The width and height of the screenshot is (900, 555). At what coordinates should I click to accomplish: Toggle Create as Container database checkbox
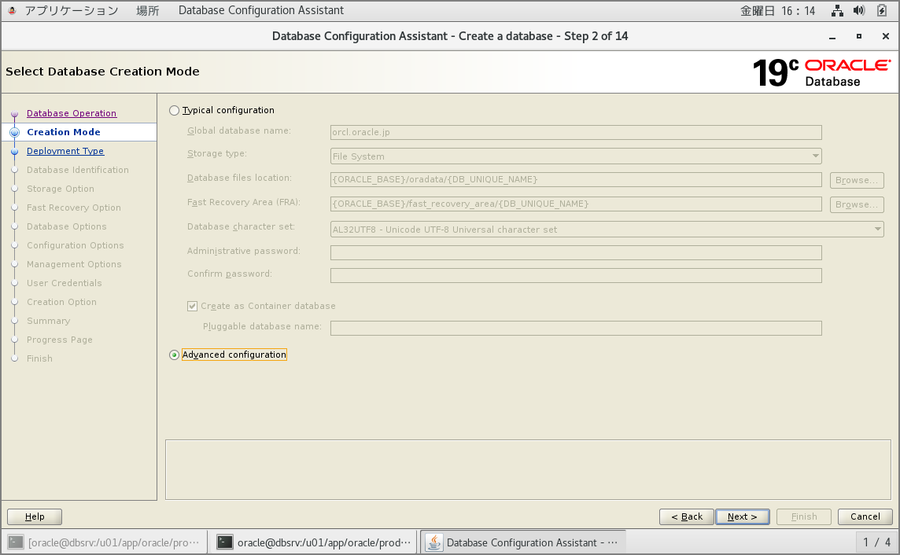pos(193,307)
